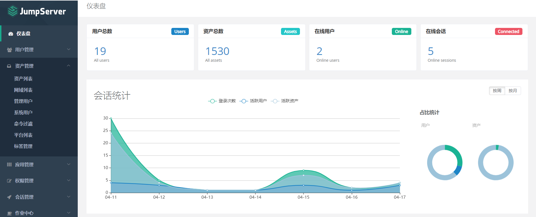The image size is (536, 217).
Task: Click the green Online badge
Action: point(401,32)
